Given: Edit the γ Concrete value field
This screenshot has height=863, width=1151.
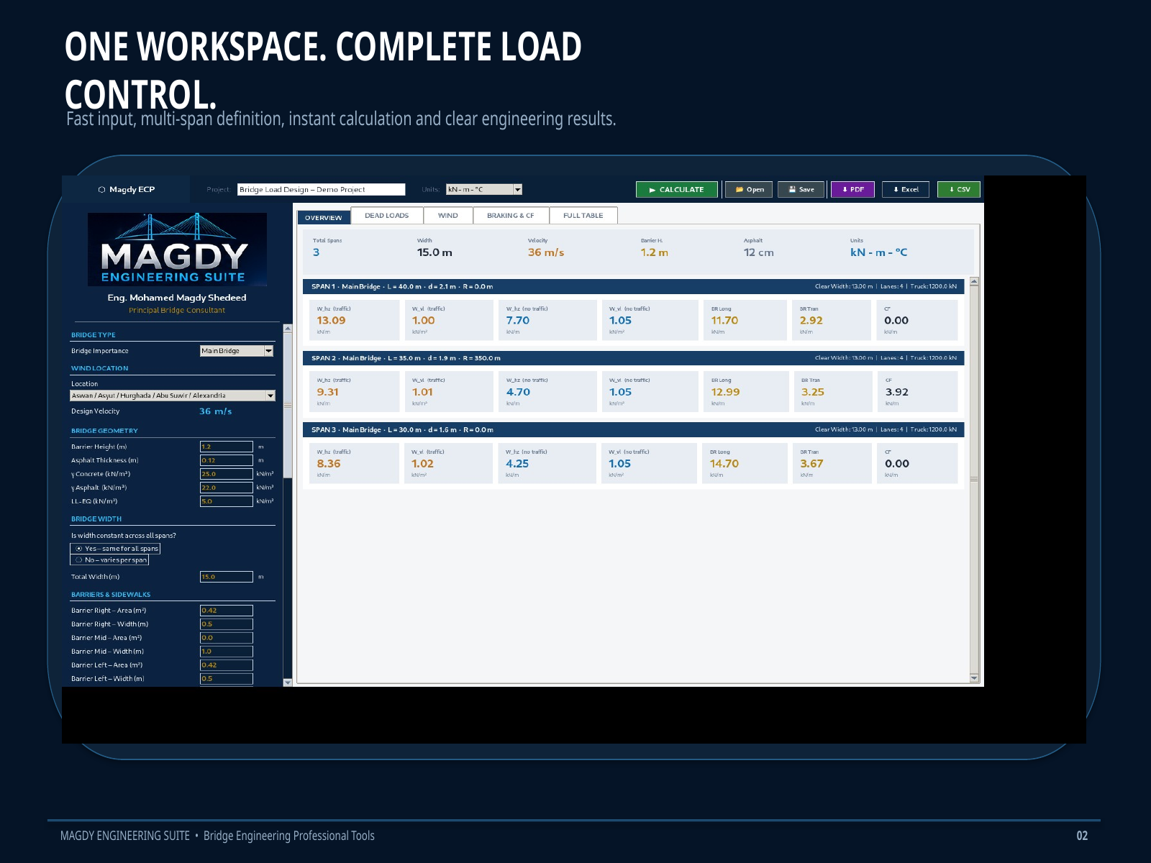Looking at the screenshot, I should click(x=227, y=474).
